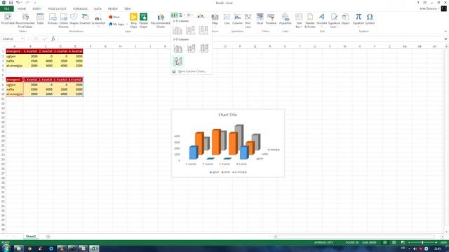Insert a Table

[40, 19]
